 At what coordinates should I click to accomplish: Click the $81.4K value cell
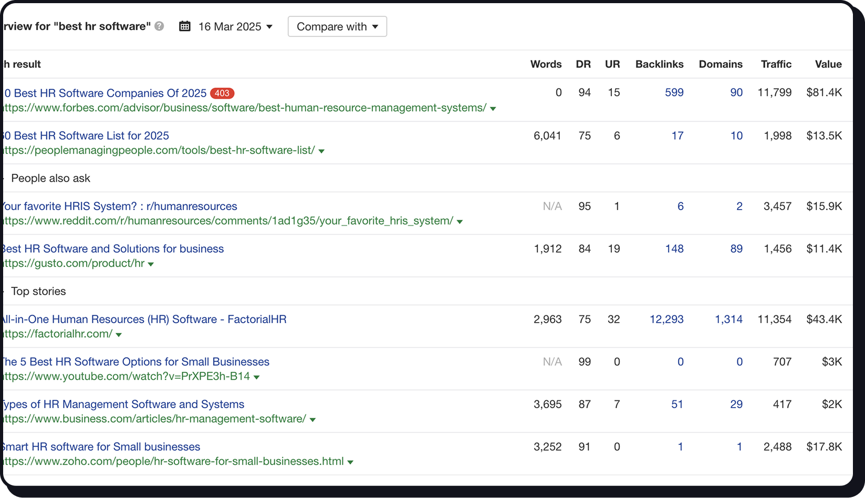click(824, 92)
